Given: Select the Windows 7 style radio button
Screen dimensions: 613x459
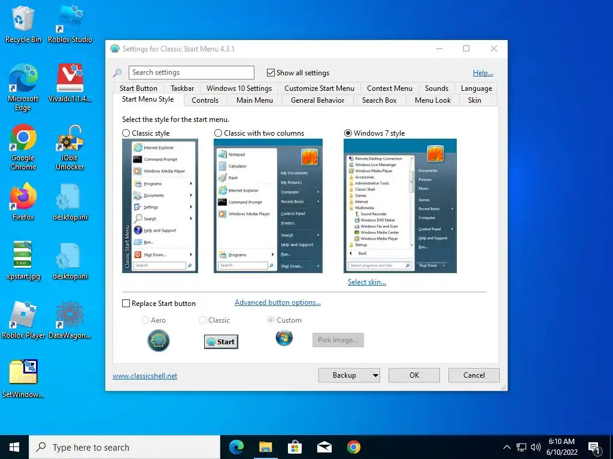Looking at the screenshot, I should [x=348, y=133].
